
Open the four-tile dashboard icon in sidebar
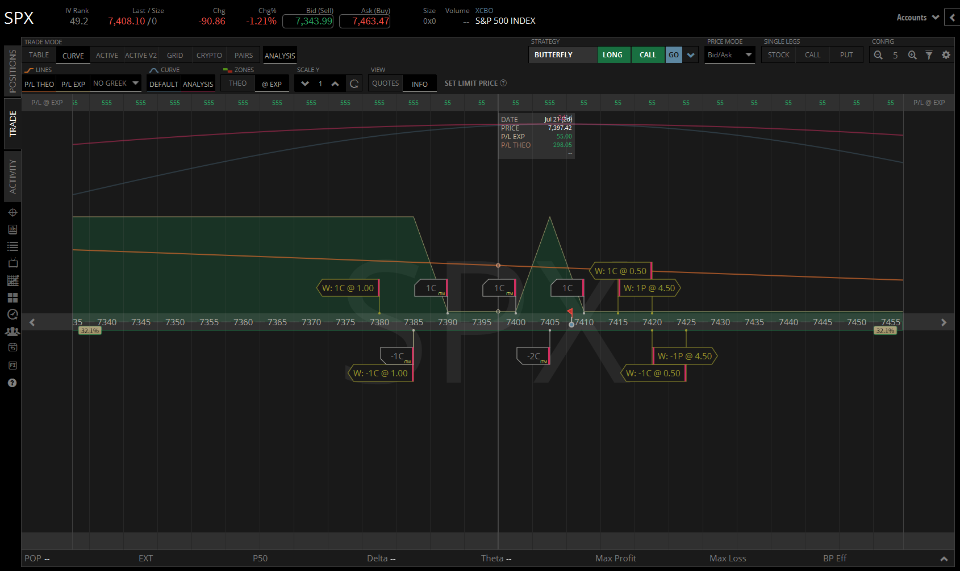tap(12, 297)
